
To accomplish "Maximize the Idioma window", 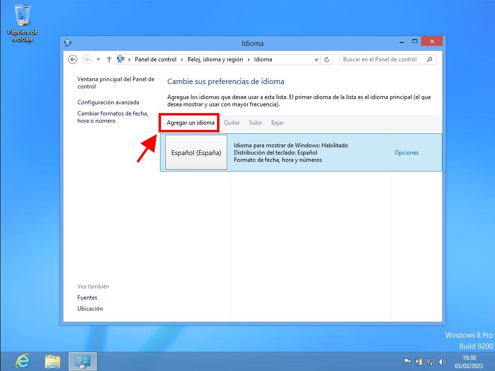I will tap(414, 42).
